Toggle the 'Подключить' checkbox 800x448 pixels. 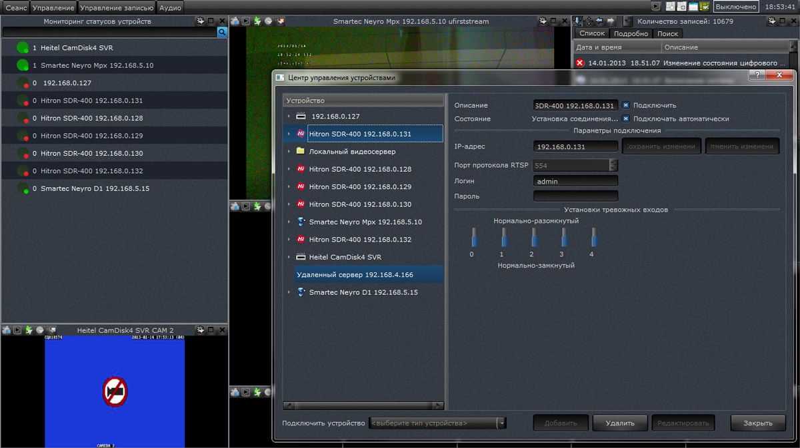(626, 105)
